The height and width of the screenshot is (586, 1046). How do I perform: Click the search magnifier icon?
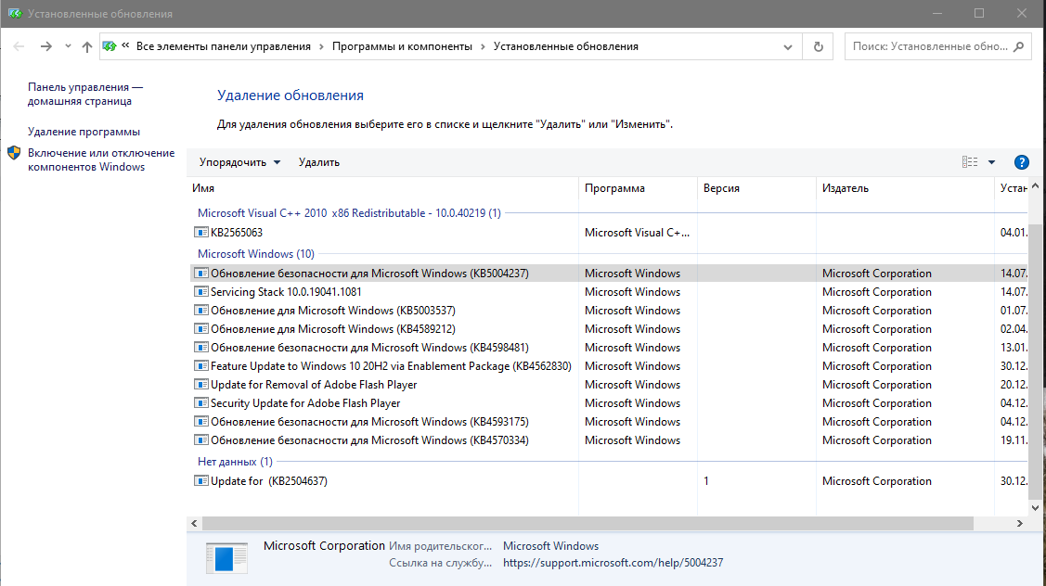pyautogui.click(x=1018, y=46)
